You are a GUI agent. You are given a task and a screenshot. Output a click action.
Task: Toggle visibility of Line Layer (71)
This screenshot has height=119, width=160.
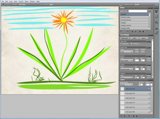click(149, 103)
